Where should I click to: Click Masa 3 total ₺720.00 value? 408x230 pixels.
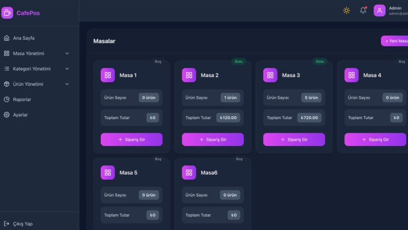(309, 118)
